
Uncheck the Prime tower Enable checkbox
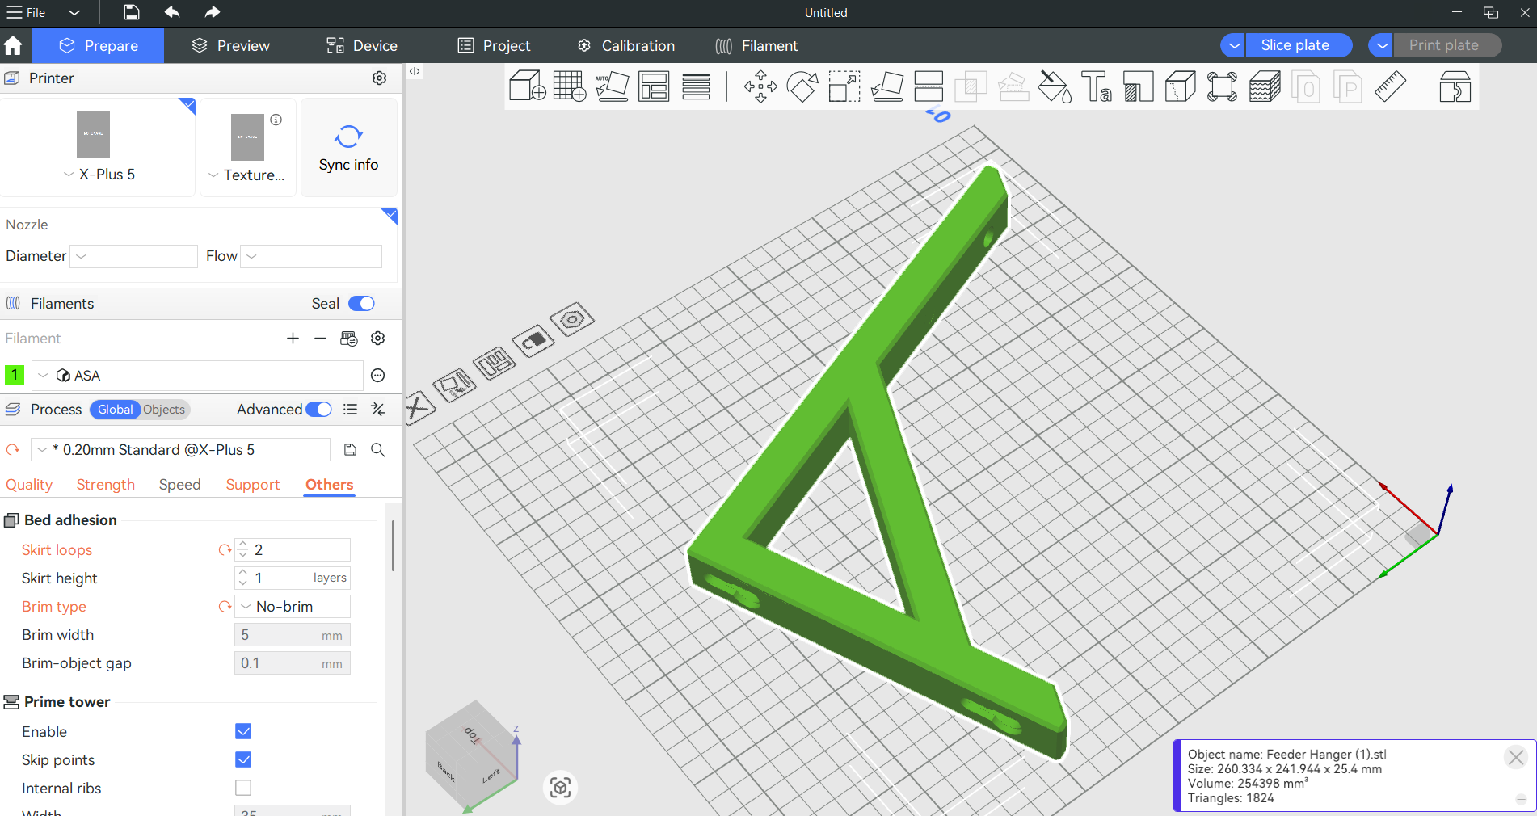[243, 731]
